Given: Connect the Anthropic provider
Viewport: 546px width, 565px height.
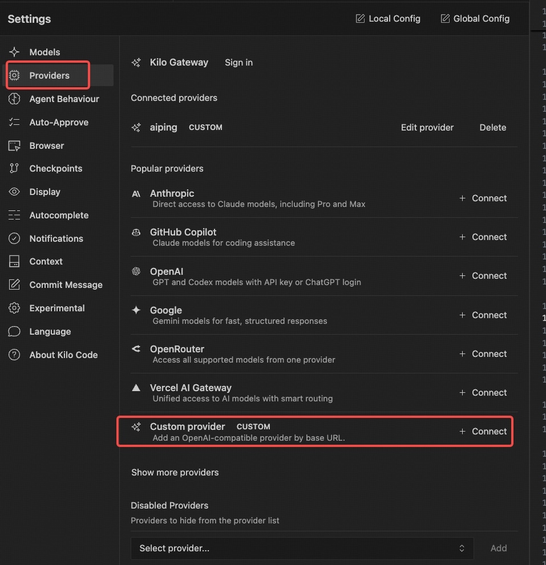Looking at the screenshot, I should 483,198.
